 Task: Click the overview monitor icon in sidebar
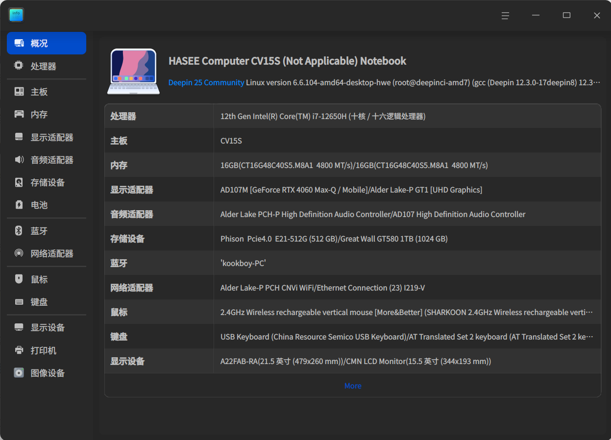click(19, 43)
